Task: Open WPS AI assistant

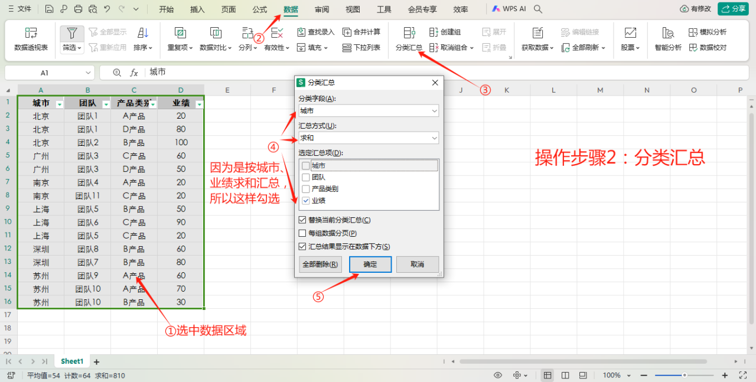Action: coord(510,9)
